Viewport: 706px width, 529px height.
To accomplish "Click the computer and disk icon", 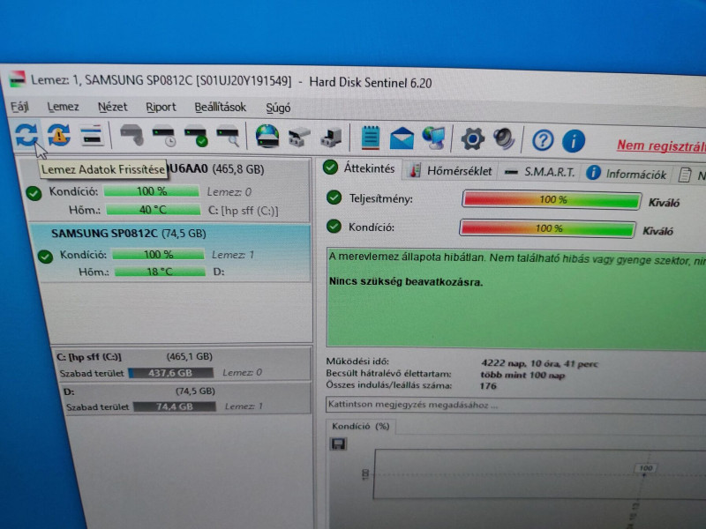I will (x=332, y=138).
